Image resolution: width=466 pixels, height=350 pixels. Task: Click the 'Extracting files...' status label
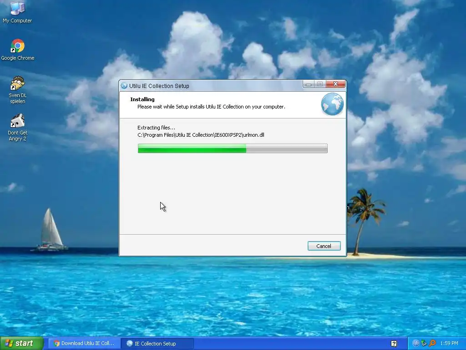coord(157,128)
